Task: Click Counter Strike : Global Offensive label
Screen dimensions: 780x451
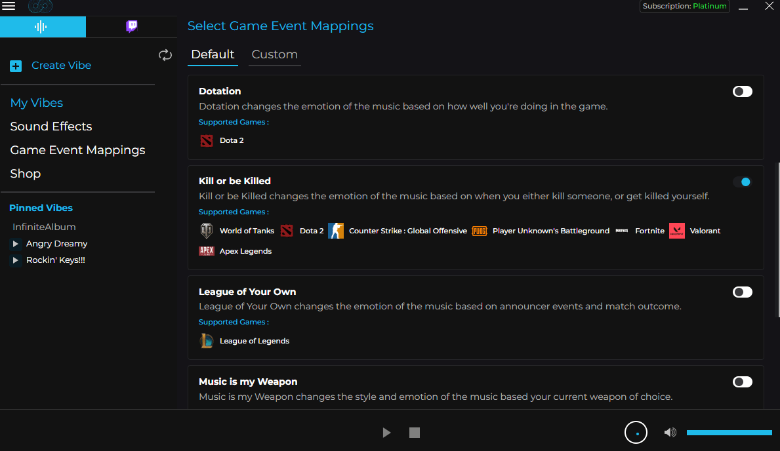Action: click(408, 231)
